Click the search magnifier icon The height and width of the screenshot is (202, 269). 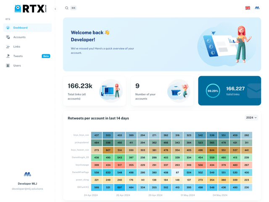[67, 8]
